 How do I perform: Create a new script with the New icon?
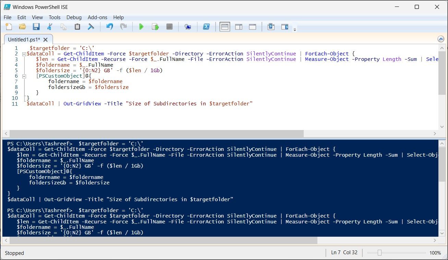(x=9, y=26)
